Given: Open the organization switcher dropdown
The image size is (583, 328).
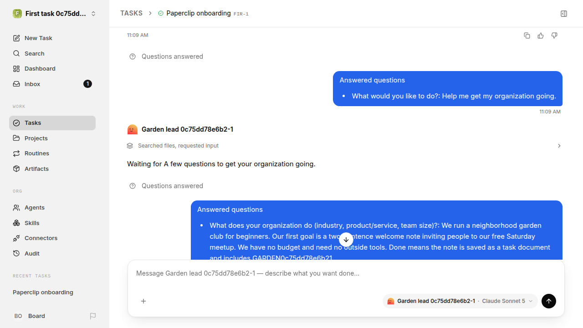Looking at the screenshot, I should [55, 14].
